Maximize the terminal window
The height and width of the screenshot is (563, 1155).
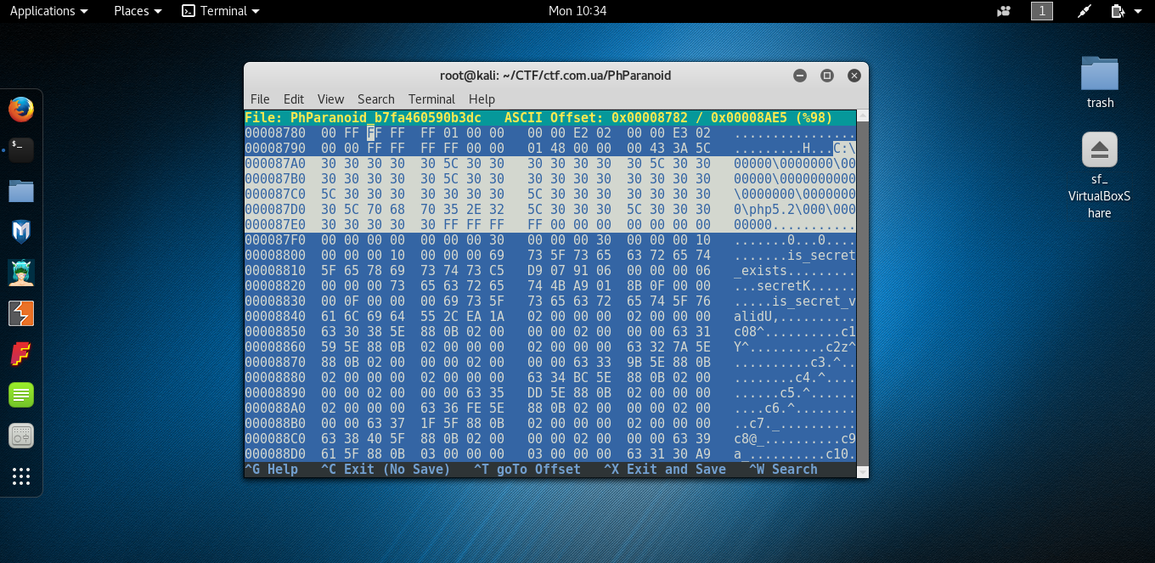(827, 76)
